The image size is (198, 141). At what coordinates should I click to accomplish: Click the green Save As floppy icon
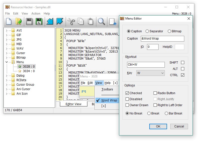tap(39, 21)
